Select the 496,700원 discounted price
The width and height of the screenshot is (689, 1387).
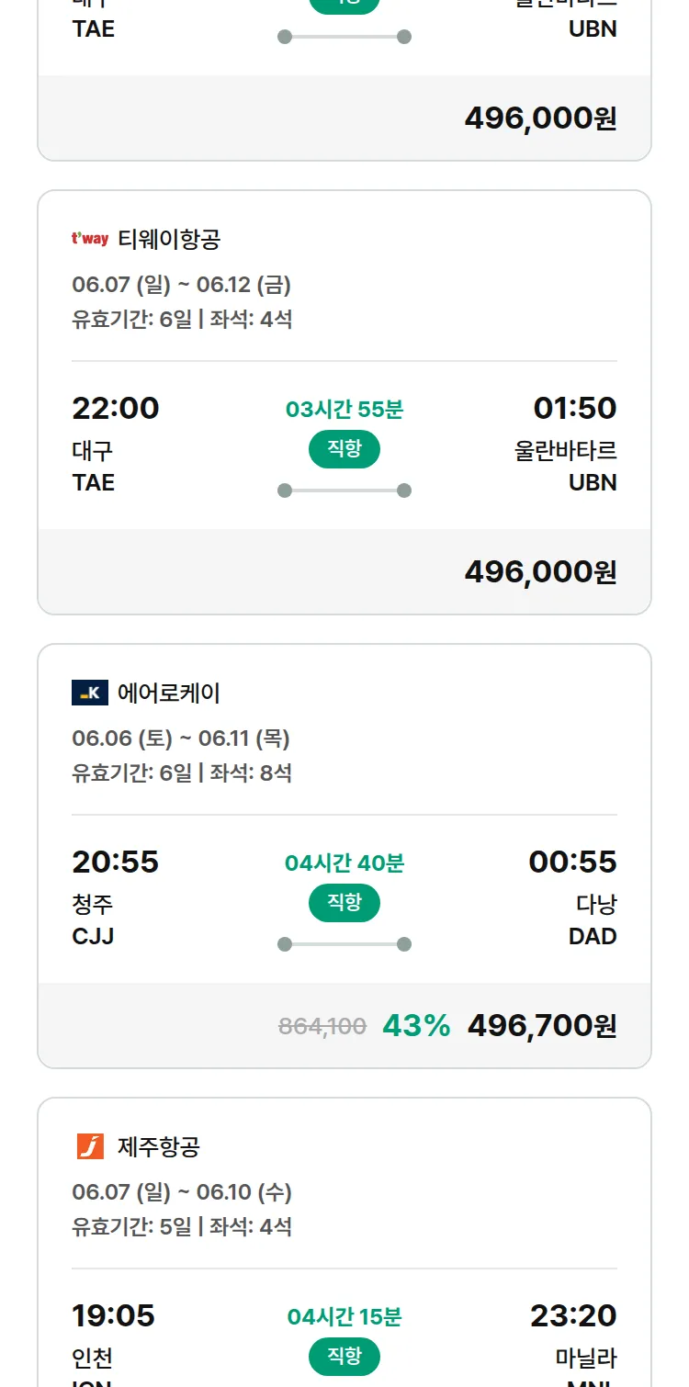coord(542,1025)
